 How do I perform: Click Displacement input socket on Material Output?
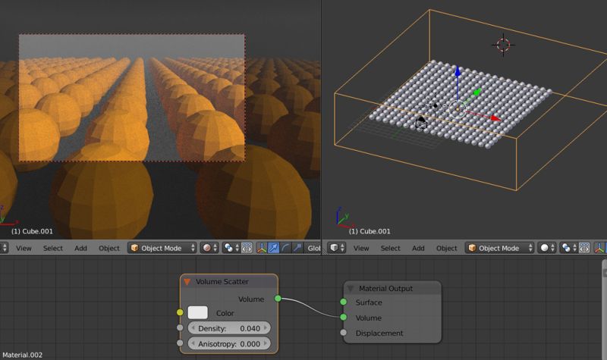[x=344, y=333]
